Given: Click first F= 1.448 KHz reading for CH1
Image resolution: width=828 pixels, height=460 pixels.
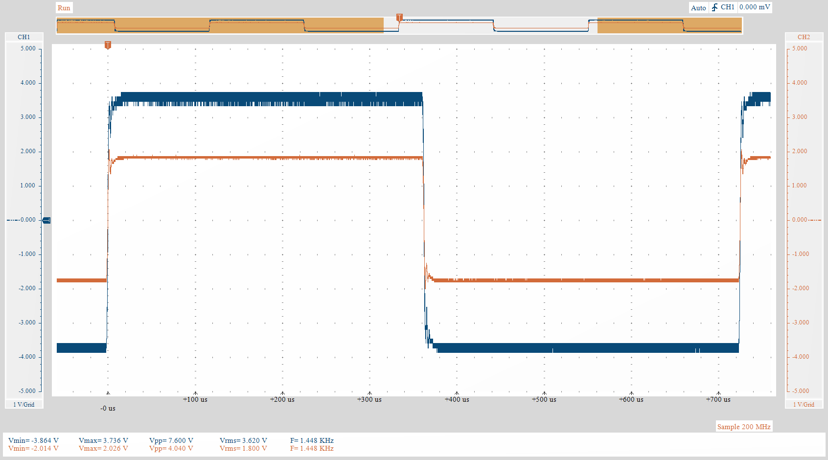Looking at the screenshot, I should coord(312,440).
